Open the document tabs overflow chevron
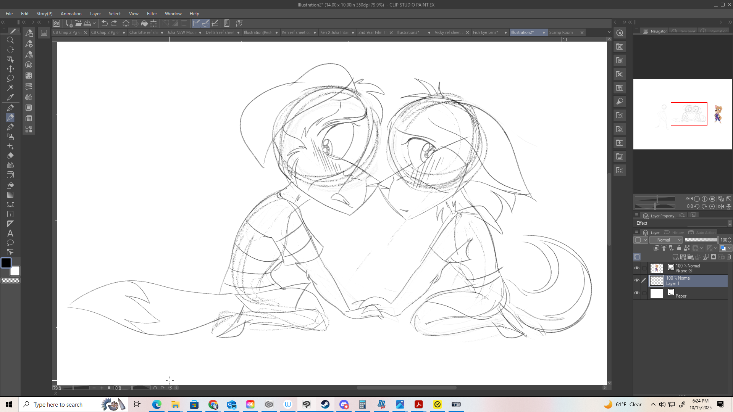Image resolution: width=733 pixels, height=412 pixels. pos(609,32)
